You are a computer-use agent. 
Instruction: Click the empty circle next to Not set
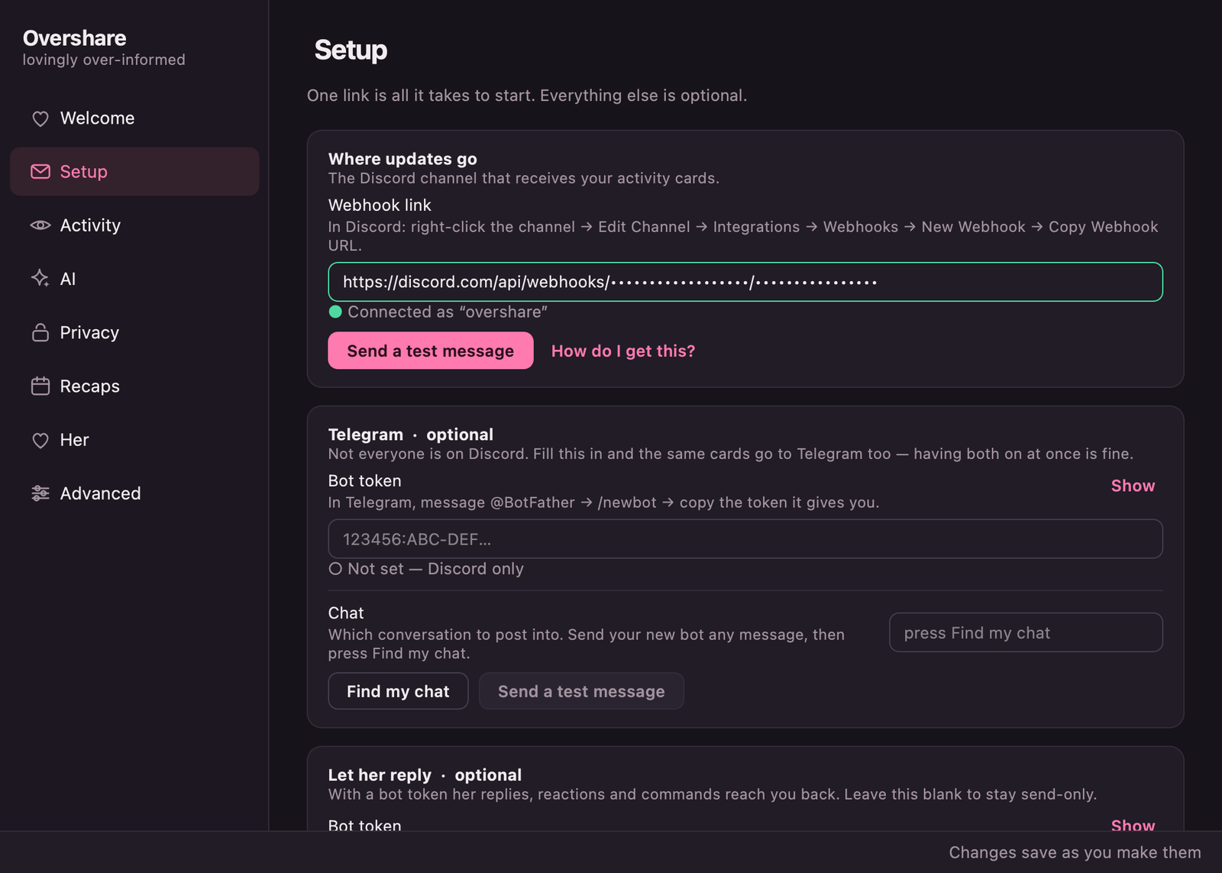(x=335, y=568)
